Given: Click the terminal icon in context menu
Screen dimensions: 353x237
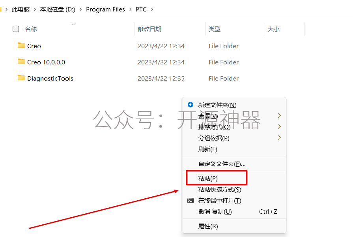Looking at the screenshot, I should (x=191, y=200).
